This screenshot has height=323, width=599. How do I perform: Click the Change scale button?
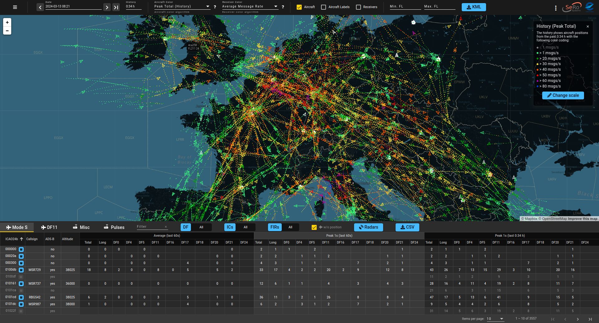(x=563, y=95)
